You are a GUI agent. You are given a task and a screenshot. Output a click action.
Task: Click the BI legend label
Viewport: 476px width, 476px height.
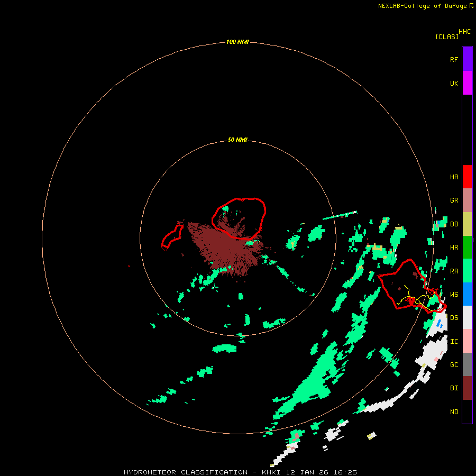454,388
